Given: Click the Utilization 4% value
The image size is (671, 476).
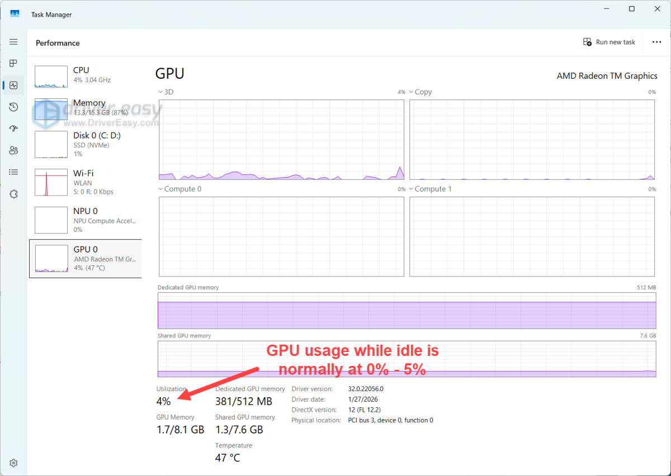Looking at the screenshot, I should (x=163, y=401).
